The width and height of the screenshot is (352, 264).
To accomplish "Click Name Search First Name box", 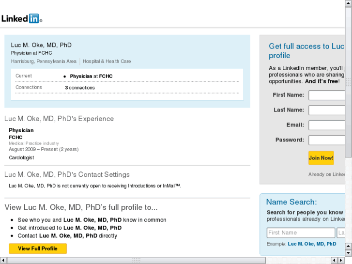I will [301, 233].
